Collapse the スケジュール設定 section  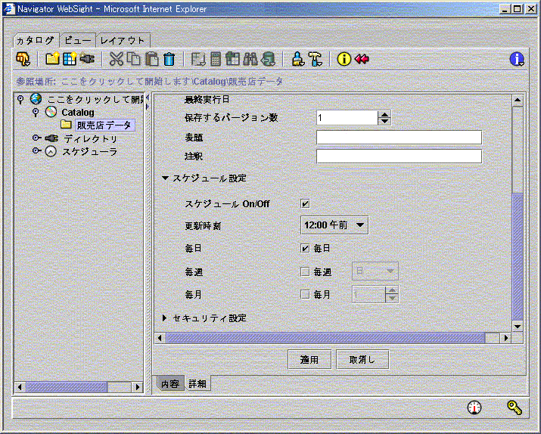pos(165,178)
